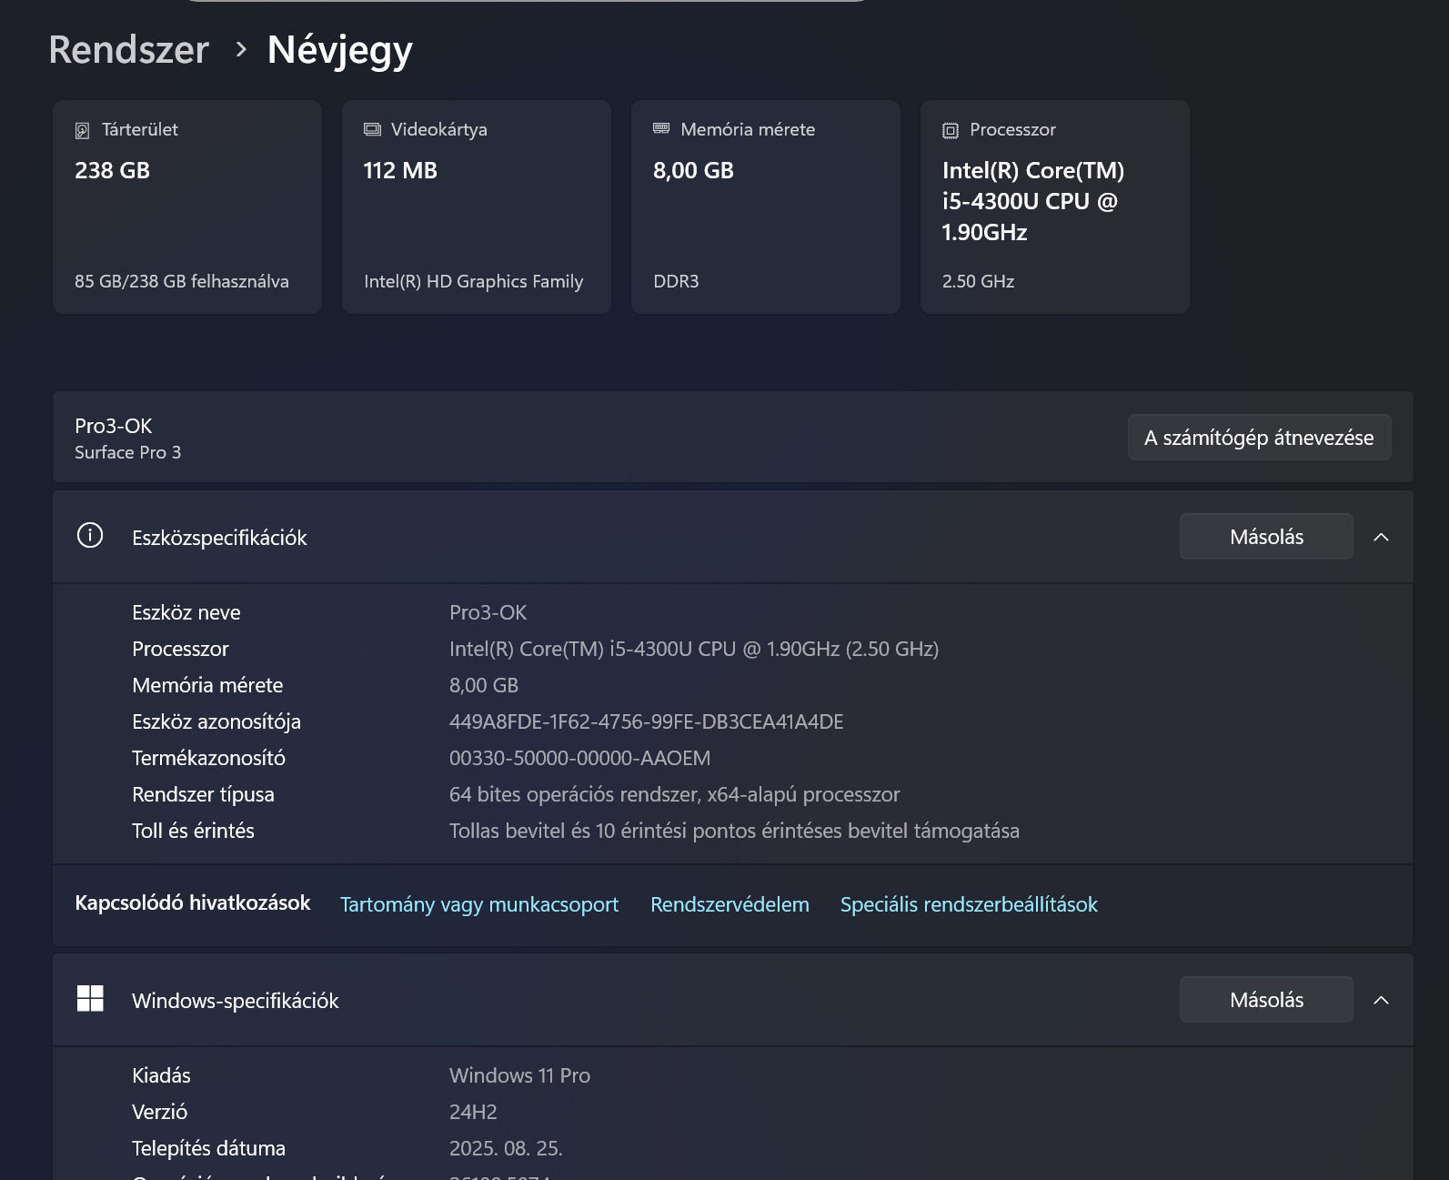Click DDR3 memory type text

(x=676, y=281)
